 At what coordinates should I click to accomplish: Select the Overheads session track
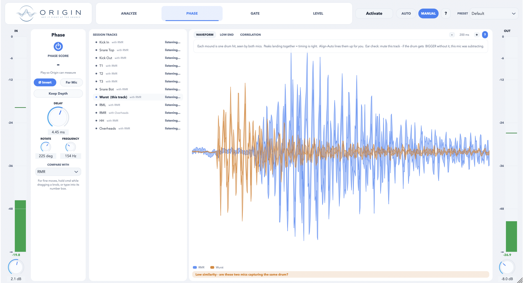[138, 128]
